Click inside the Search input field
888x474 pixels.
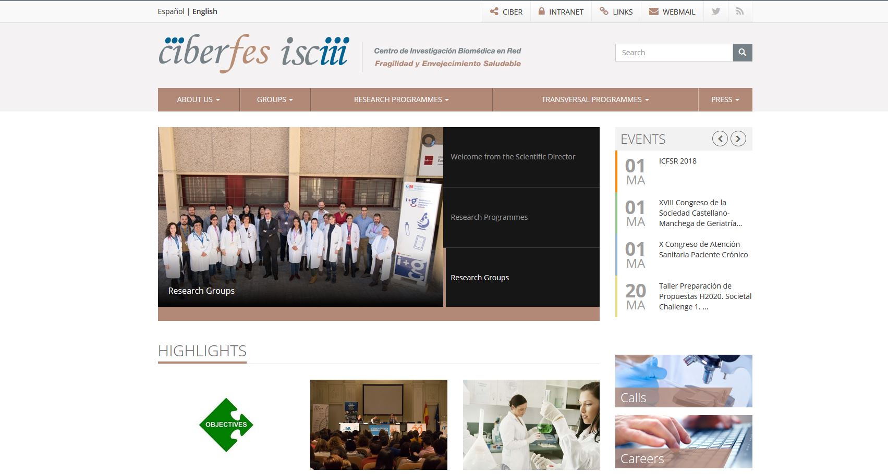click(x=674, y=53)
